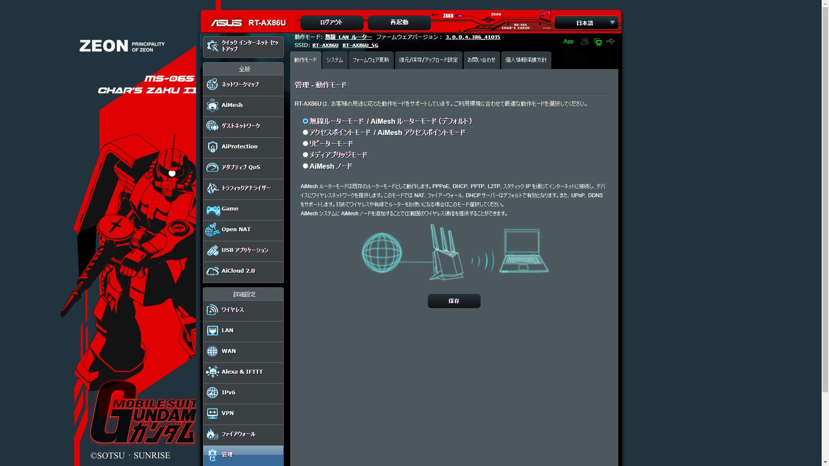Click the USB status icon in header
This screenshot has height=466, width=829.
click(x=611, y=41)
